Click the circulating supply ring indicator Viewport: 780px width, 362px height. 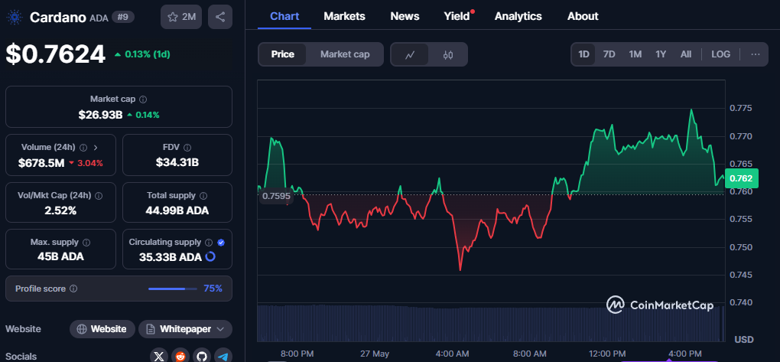click(210, 256)
